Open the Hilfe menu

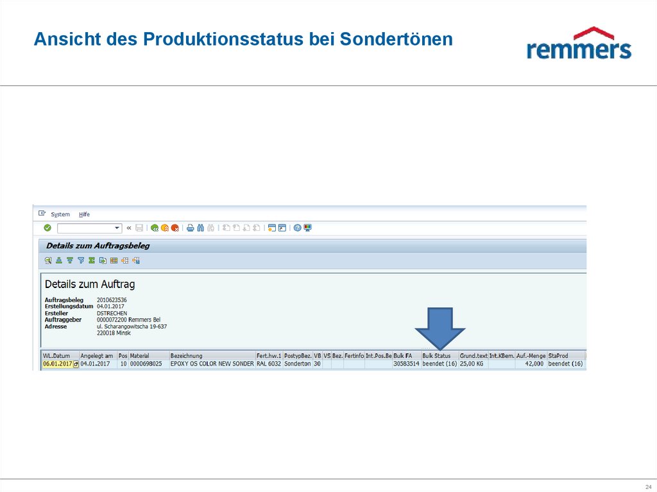pyautogui.click(x=84, y=214)
